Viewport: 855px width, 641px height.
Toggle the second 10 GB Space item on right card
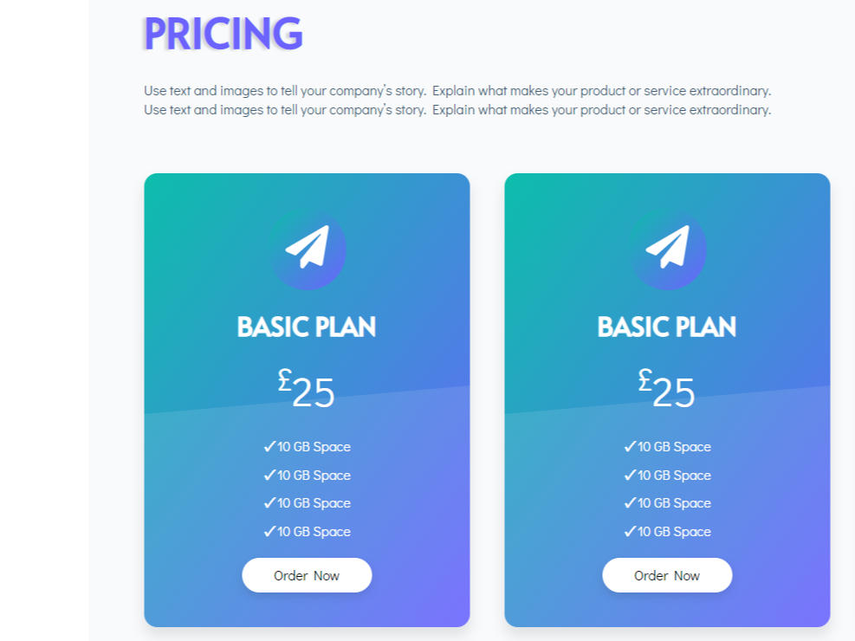tap(668, 475)
